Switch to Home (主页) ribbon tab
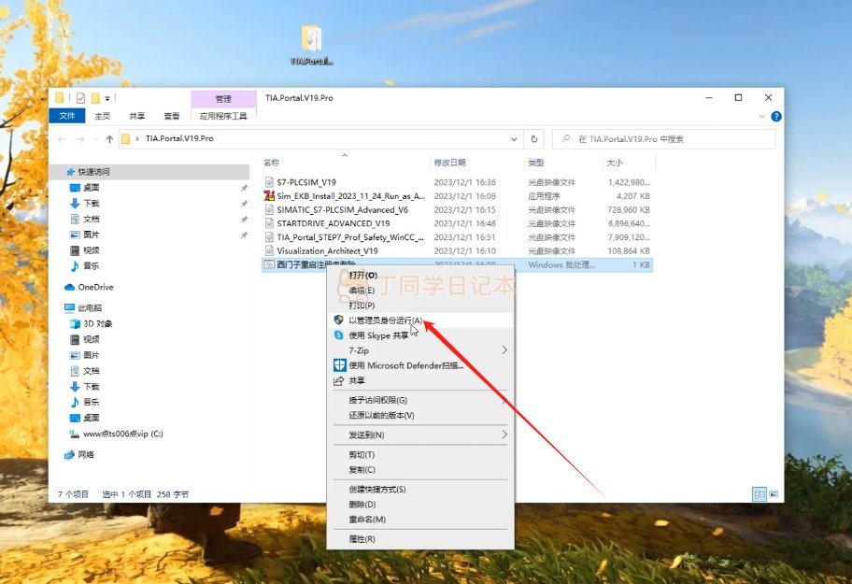The height and width of the screenshot is (584, 852). (x=102, y=116)
